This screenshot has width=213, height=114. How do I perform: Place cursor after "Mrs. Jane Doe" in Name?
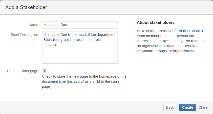tap(68, 25)
